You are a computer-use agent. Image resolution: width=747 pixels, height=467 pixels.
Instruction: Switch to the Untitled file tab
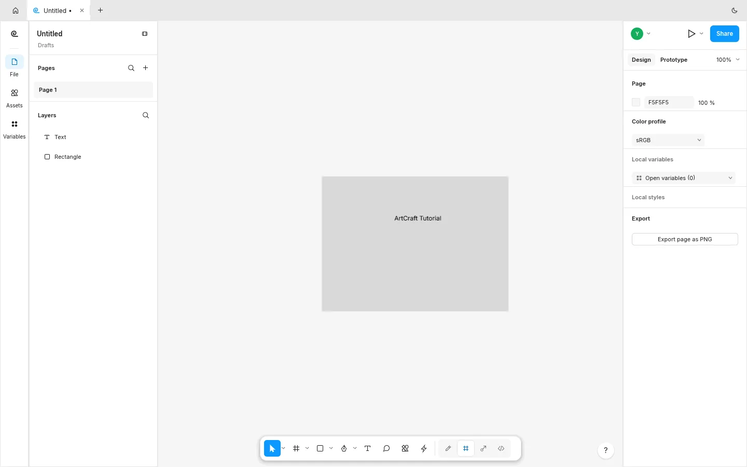59,10
